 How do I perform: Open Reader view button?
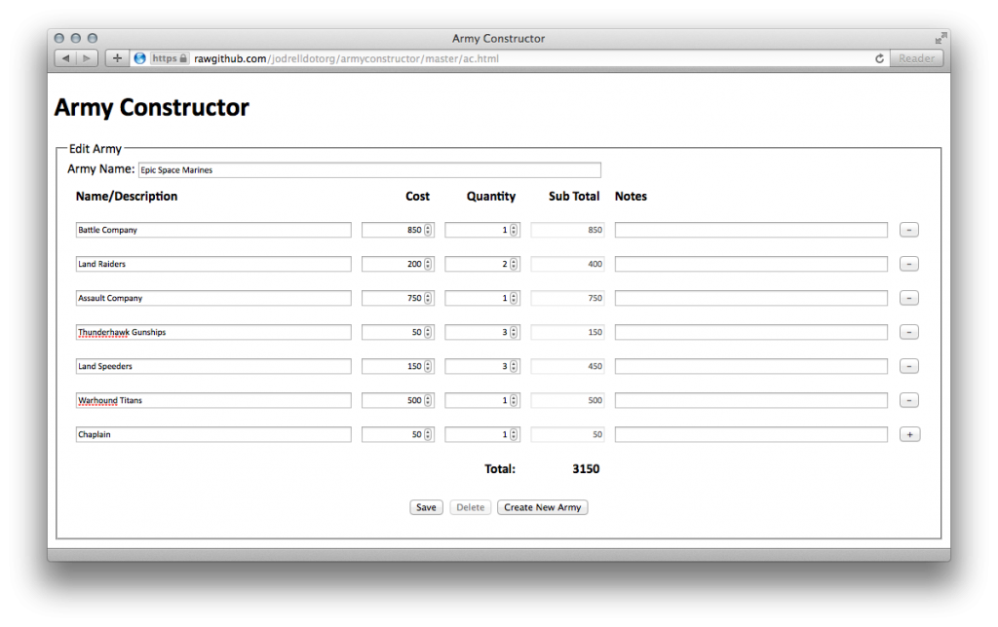point(916,58)
